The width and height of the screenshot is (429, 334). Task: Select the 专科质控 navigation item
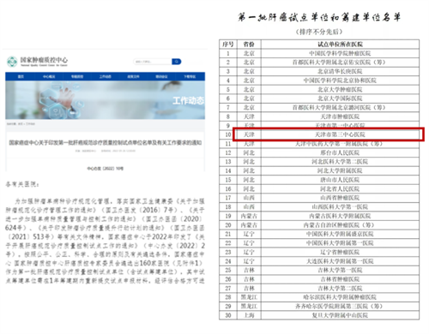[x=77, y=76]
